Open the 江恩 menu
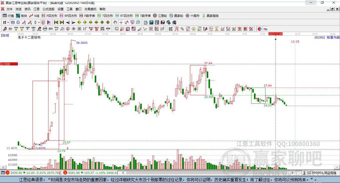Viewport: 340px width, 183px height. point(36,9)
